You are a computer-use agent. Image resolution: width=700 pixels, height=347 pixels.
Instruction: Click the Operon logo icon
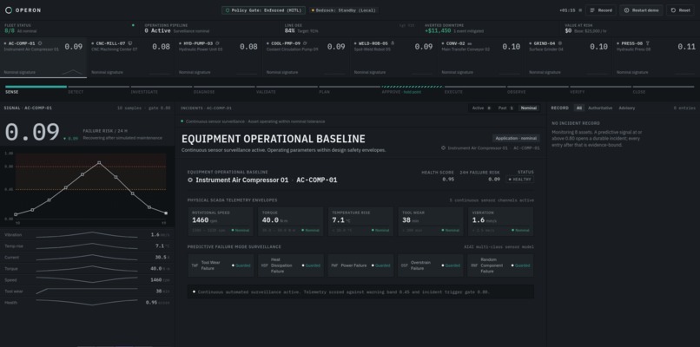[9, 10]
